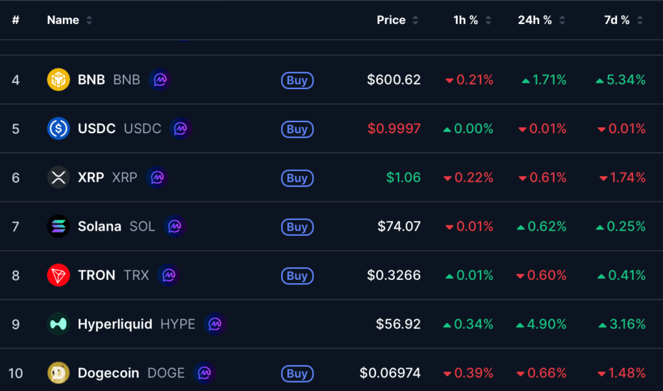Open the Hyperliquid coin name link
The image size is (663, 391).
(x=115, y=324)
